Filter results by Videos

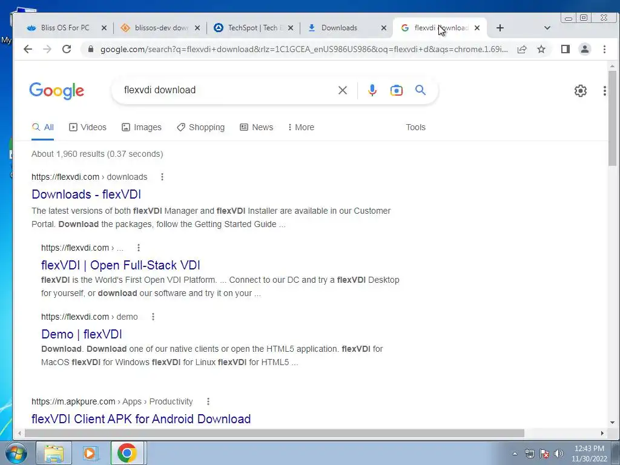coord(88,127)
